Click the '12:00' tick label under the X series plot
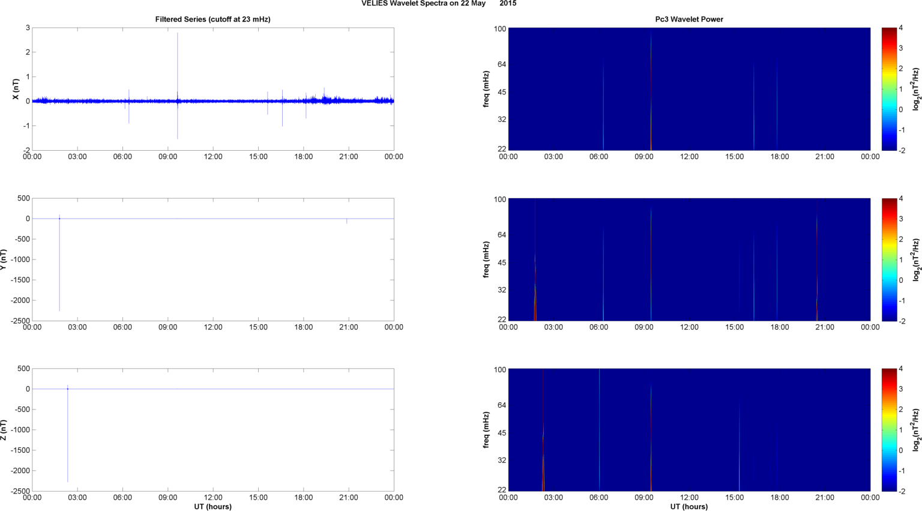Image resolution: width=922 pixels, height=511 pixels. [x=213, y=157]
